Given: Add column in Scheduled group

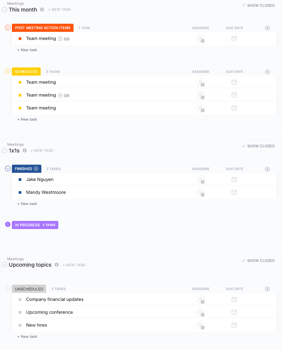Looking at the screenshot, I should (267, 72).
